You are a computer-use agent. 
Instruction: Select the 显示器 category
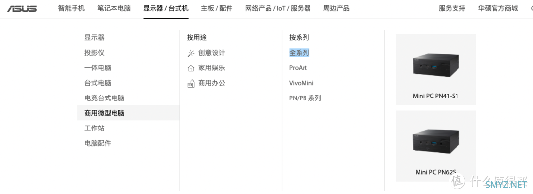(x=94, y=37)
